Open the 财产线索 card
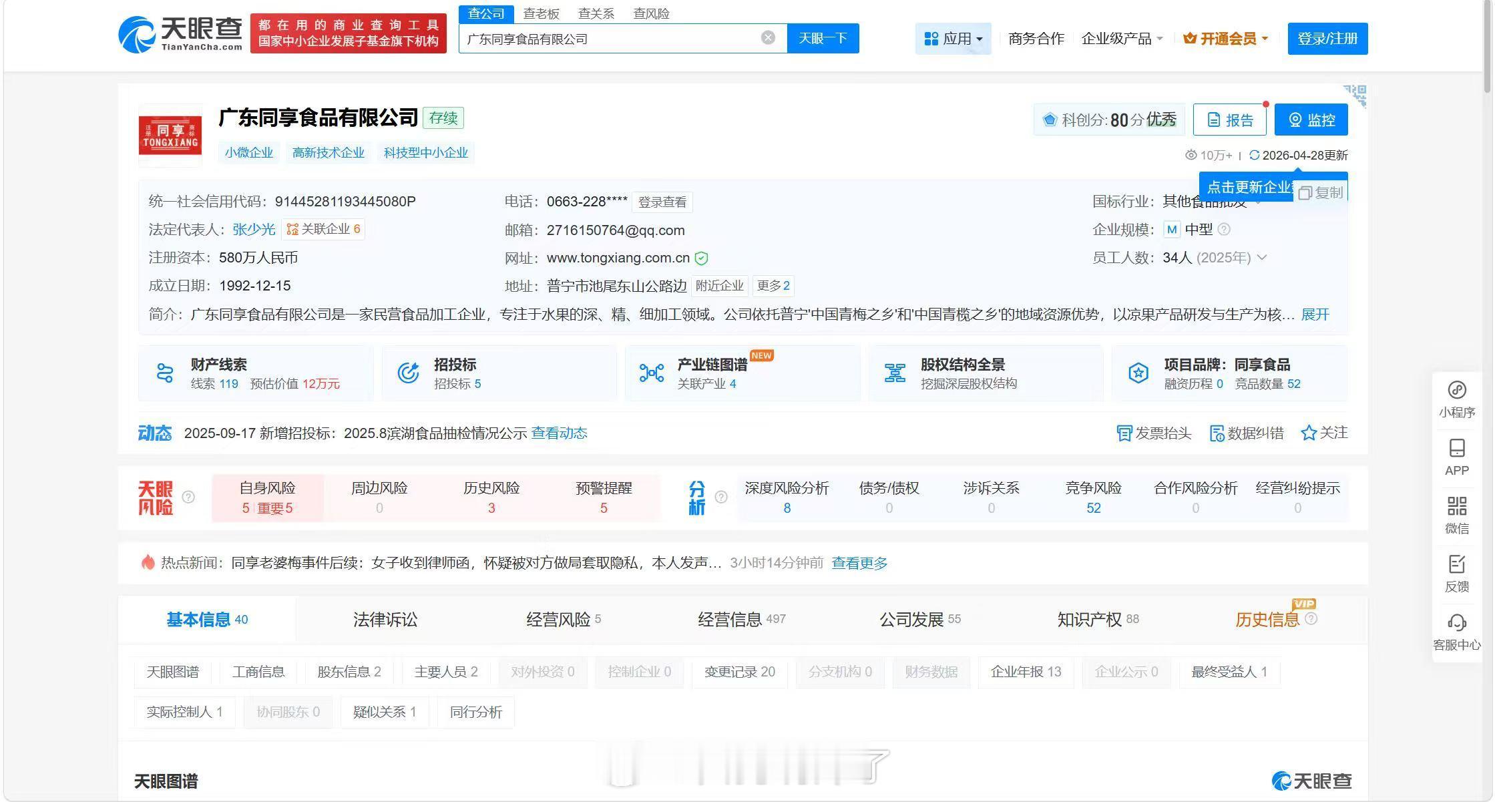Viewport: 1495px width, 802px height. [256, 373]
